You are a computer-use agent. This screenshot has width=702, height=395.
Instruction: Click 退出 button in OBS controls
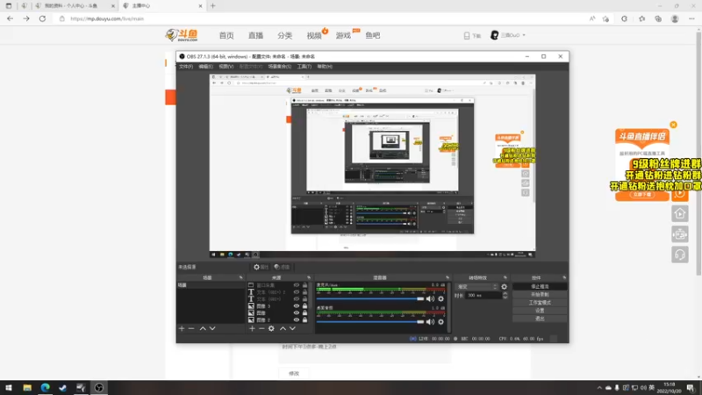(x=540, y=319)
